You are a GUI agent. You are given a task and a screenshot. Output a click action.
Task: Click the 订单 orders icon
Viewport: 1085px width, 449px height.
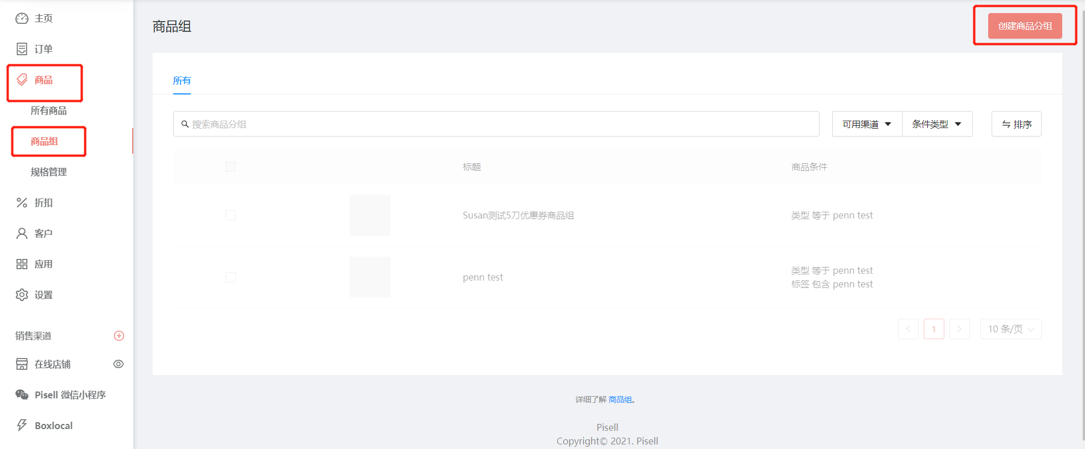[22, 49]
